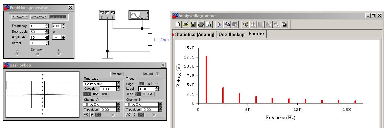The width and height of the screenshot is (390, 128).
Task: Select B/A display mode
Action: tap(96, 94)
